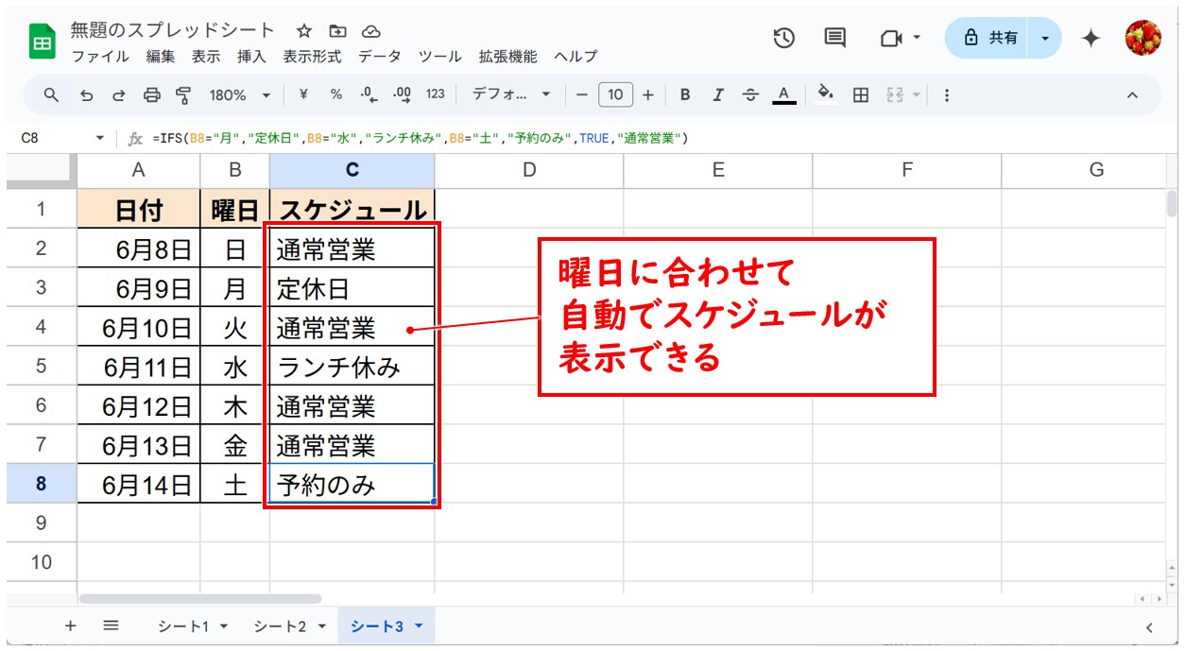Open the ヘルプ menu
Screen dimensions: 1185x651
point(576,57)
